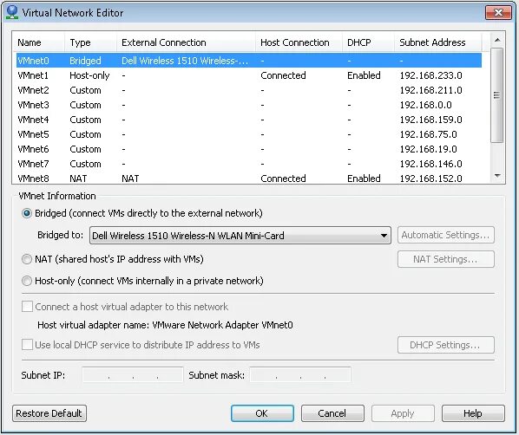
Task: Click the network list scrollbar thumb
Action: pyautogui.click(x=497, y=95)
